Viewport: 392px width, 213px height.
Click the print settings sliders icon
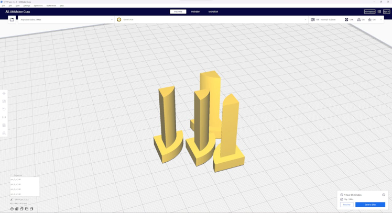(313, 19)
